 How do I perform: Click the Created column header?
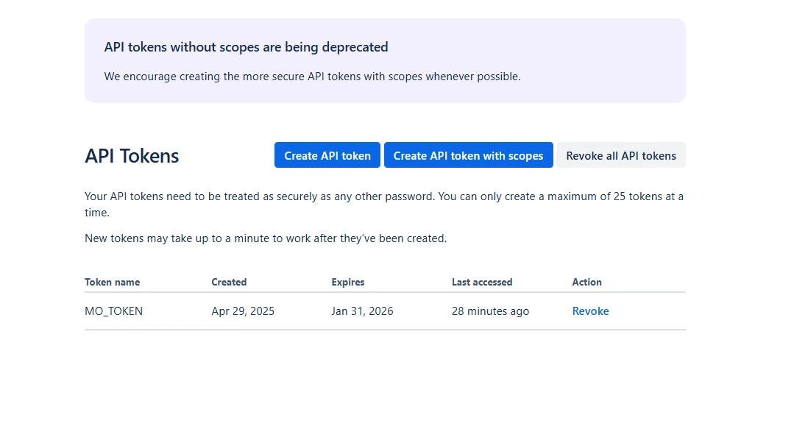[228, 282]
